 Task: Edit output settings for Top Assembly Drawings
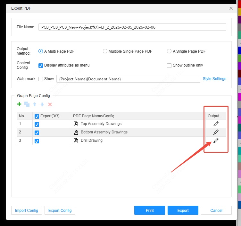coord(216,124)
